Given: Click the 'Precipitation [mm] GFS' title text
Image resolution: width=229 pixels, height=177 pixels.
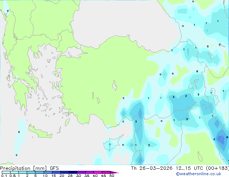Looking at the screenshot, I should 29,168.
